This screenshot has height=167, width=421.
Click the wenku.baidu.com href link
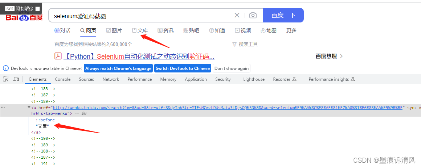pyautogui.click(x=228, y=108)
